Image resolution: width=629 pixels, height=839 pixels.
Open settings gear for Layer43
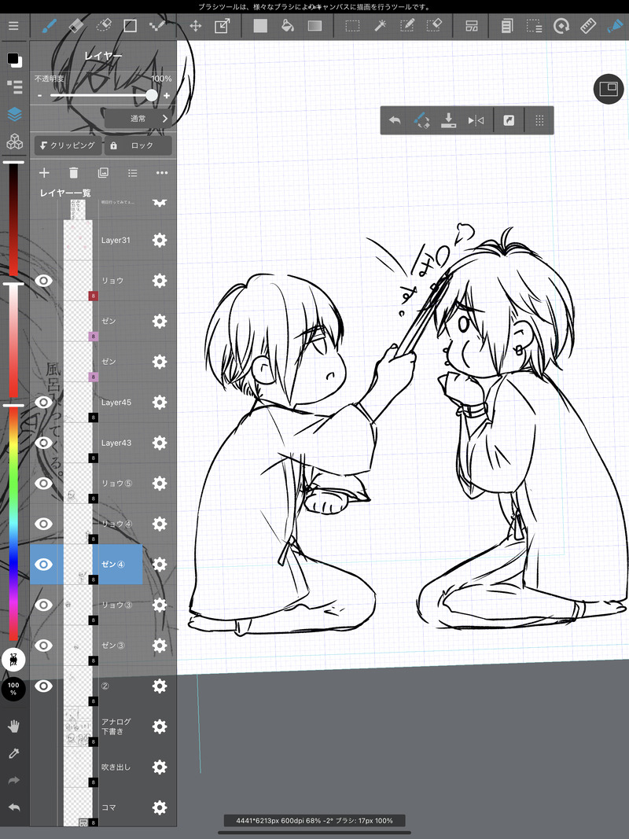tap(160, 443)
